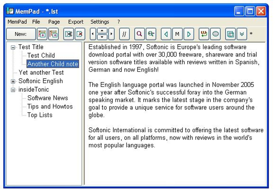Open the Export menu
This screenshot has height=195, width=275.
point(76,22)
